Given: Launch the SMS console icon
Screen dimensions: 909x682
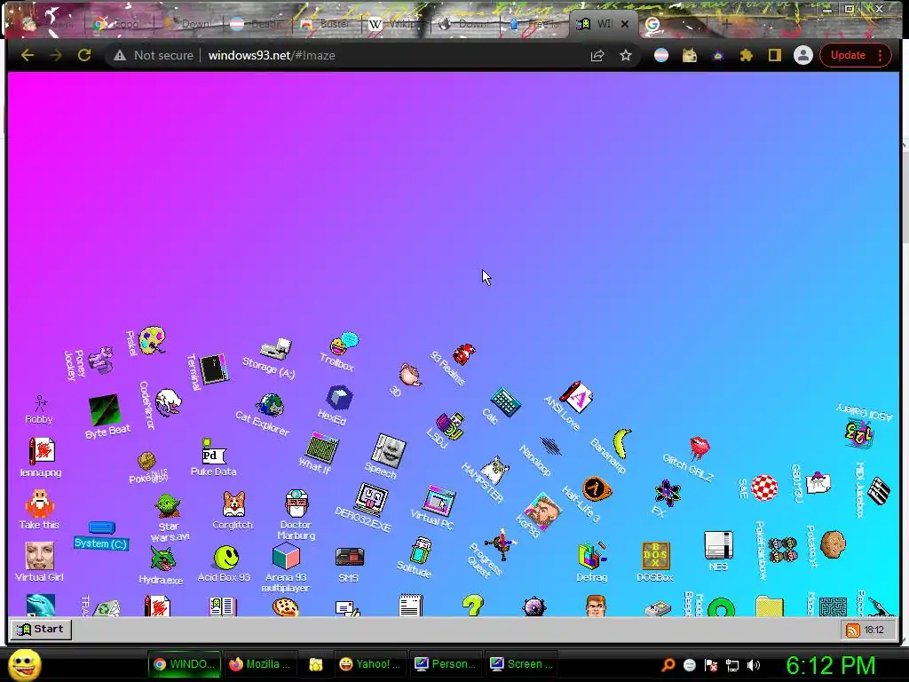Looking at the screenshot, I should coord(350,558).
